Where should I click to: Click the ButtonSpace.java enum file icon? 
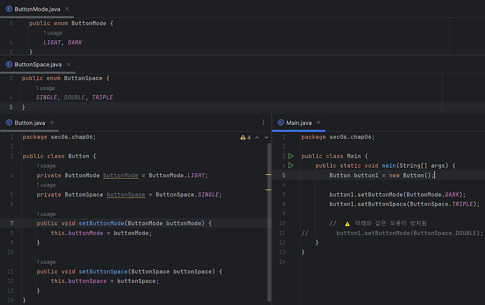pyautogui.click(x=9, y=64)
